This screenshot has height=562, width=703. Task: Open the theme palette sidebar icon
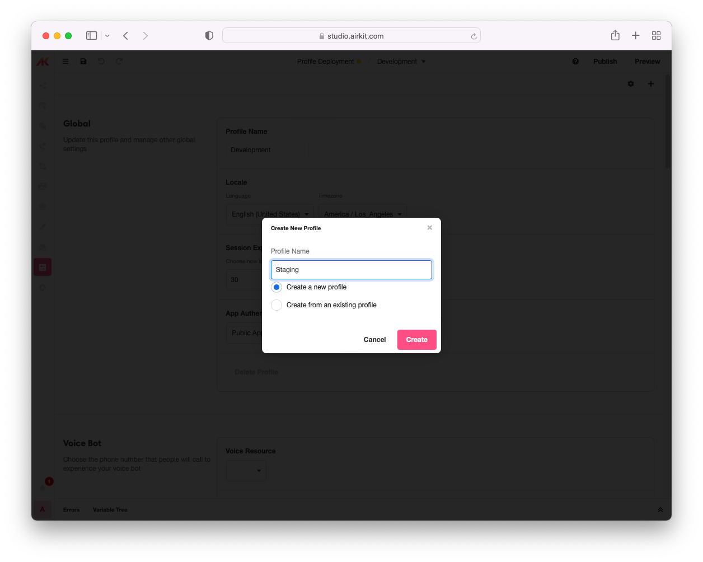(x=43, y=207)
